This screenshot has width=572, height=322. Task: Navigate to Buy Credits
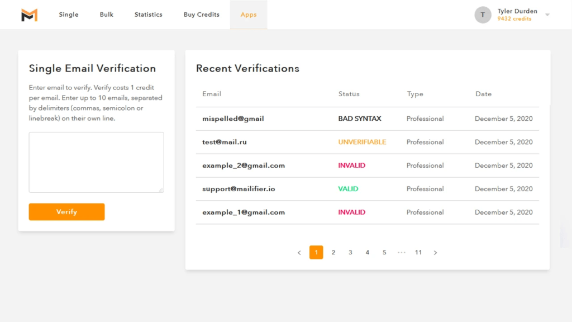201,15
